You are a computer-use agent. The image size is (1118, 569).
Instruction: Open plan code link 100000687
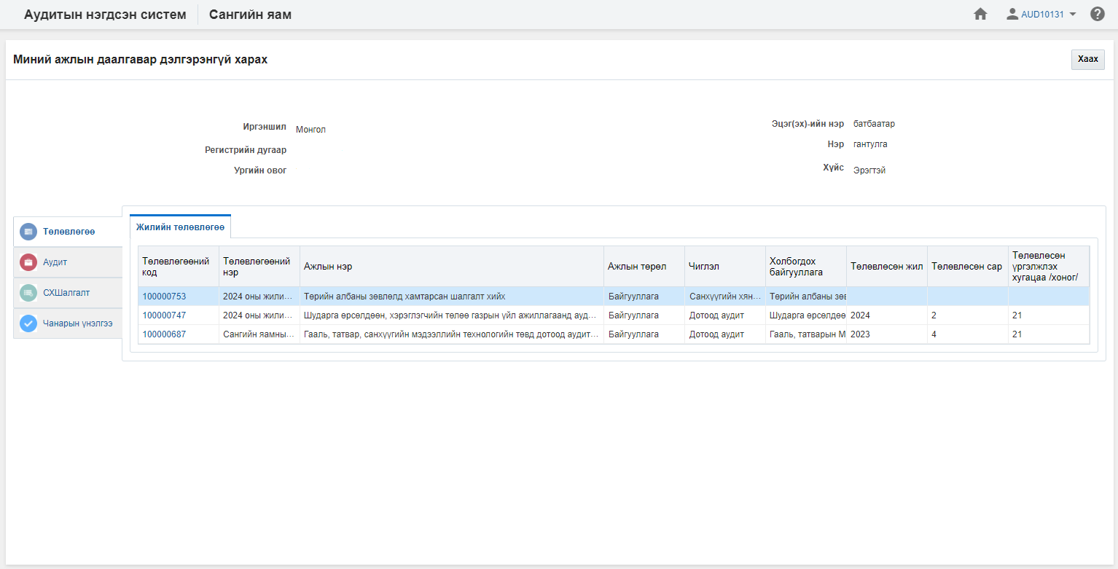pyautogui.click(x=164, y=334)
